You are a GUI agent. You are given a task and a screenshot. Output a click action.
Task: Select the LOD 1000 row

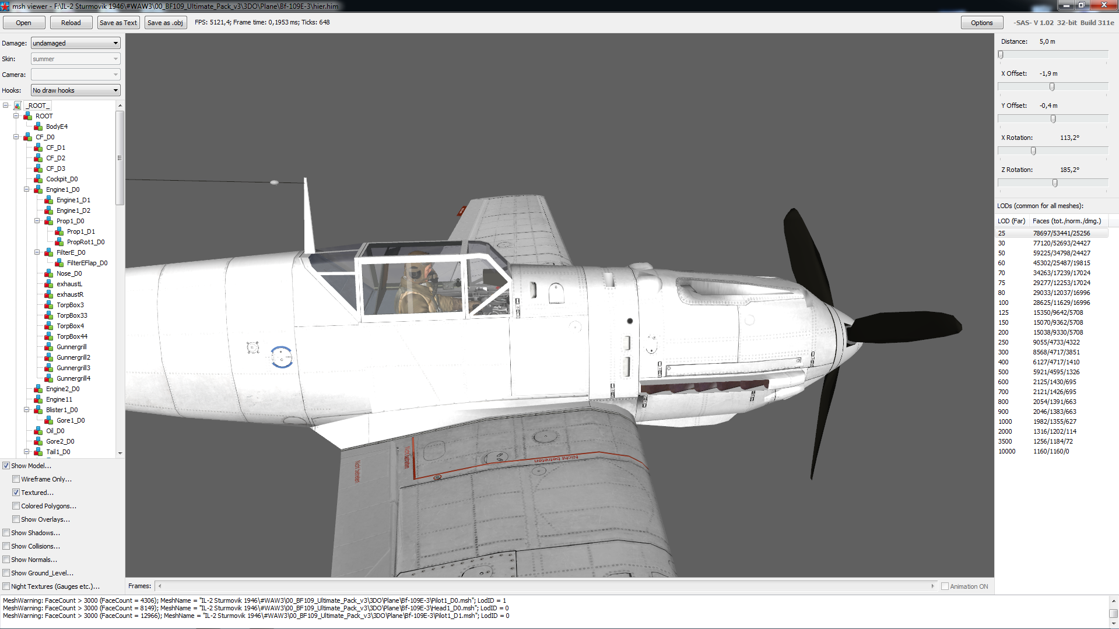click(1053, 421)
